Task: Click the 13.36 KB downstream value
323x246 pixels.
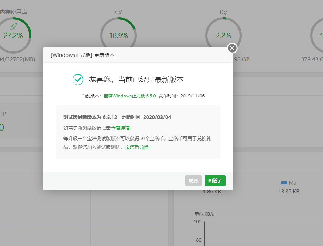Action: [289, 192]
